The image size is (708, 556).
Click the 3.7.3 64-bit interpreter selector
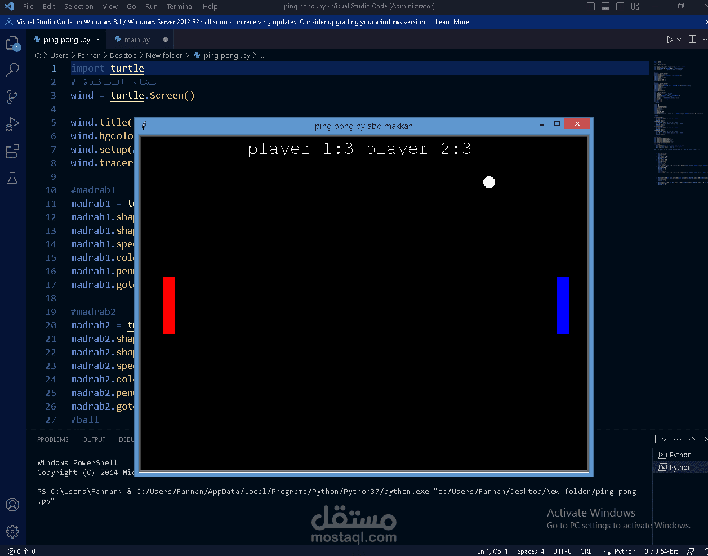point(661,551)
